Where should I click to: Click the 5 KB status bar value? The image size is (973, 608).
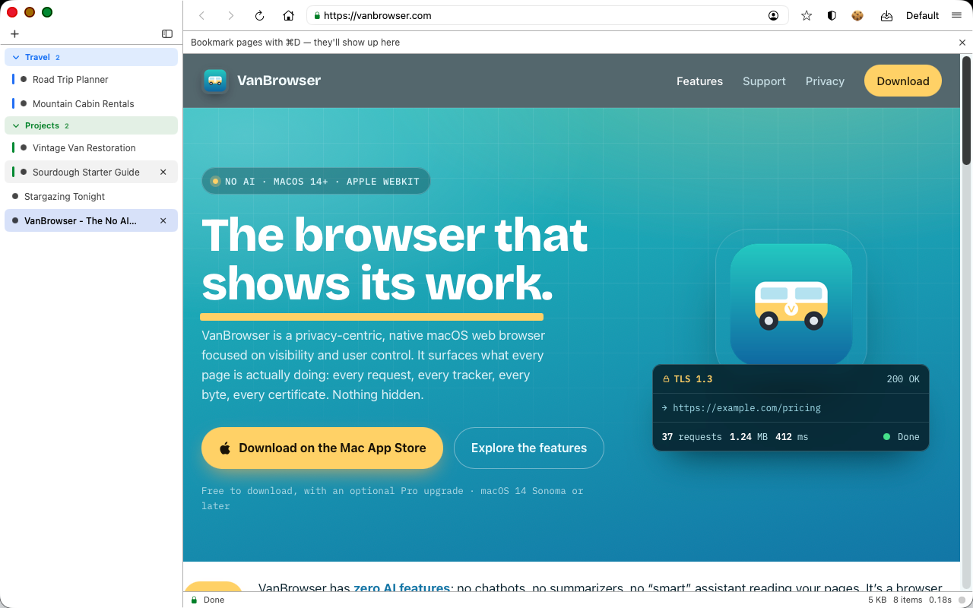point(877,600)
